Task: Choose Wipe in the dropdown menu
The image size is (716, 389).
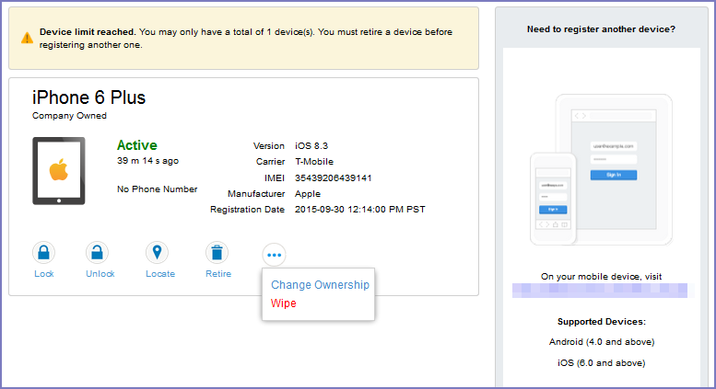Action: click(284, 303)
